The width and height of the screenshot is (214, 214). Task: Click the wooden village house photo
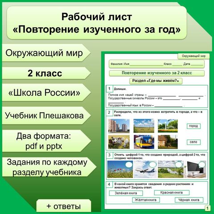click(x=168, y=142)
